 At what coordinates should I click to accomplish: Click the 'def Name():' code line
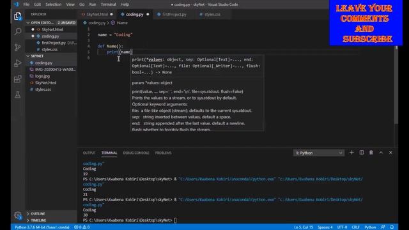pos(110,46)
